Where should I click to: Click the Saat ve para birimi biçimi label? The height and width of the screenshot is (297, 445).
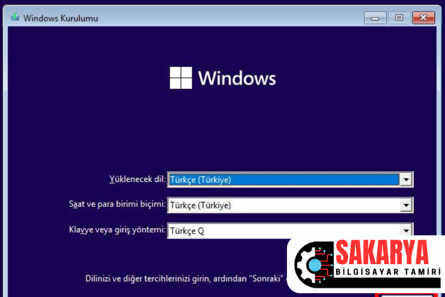pos(117,204)
